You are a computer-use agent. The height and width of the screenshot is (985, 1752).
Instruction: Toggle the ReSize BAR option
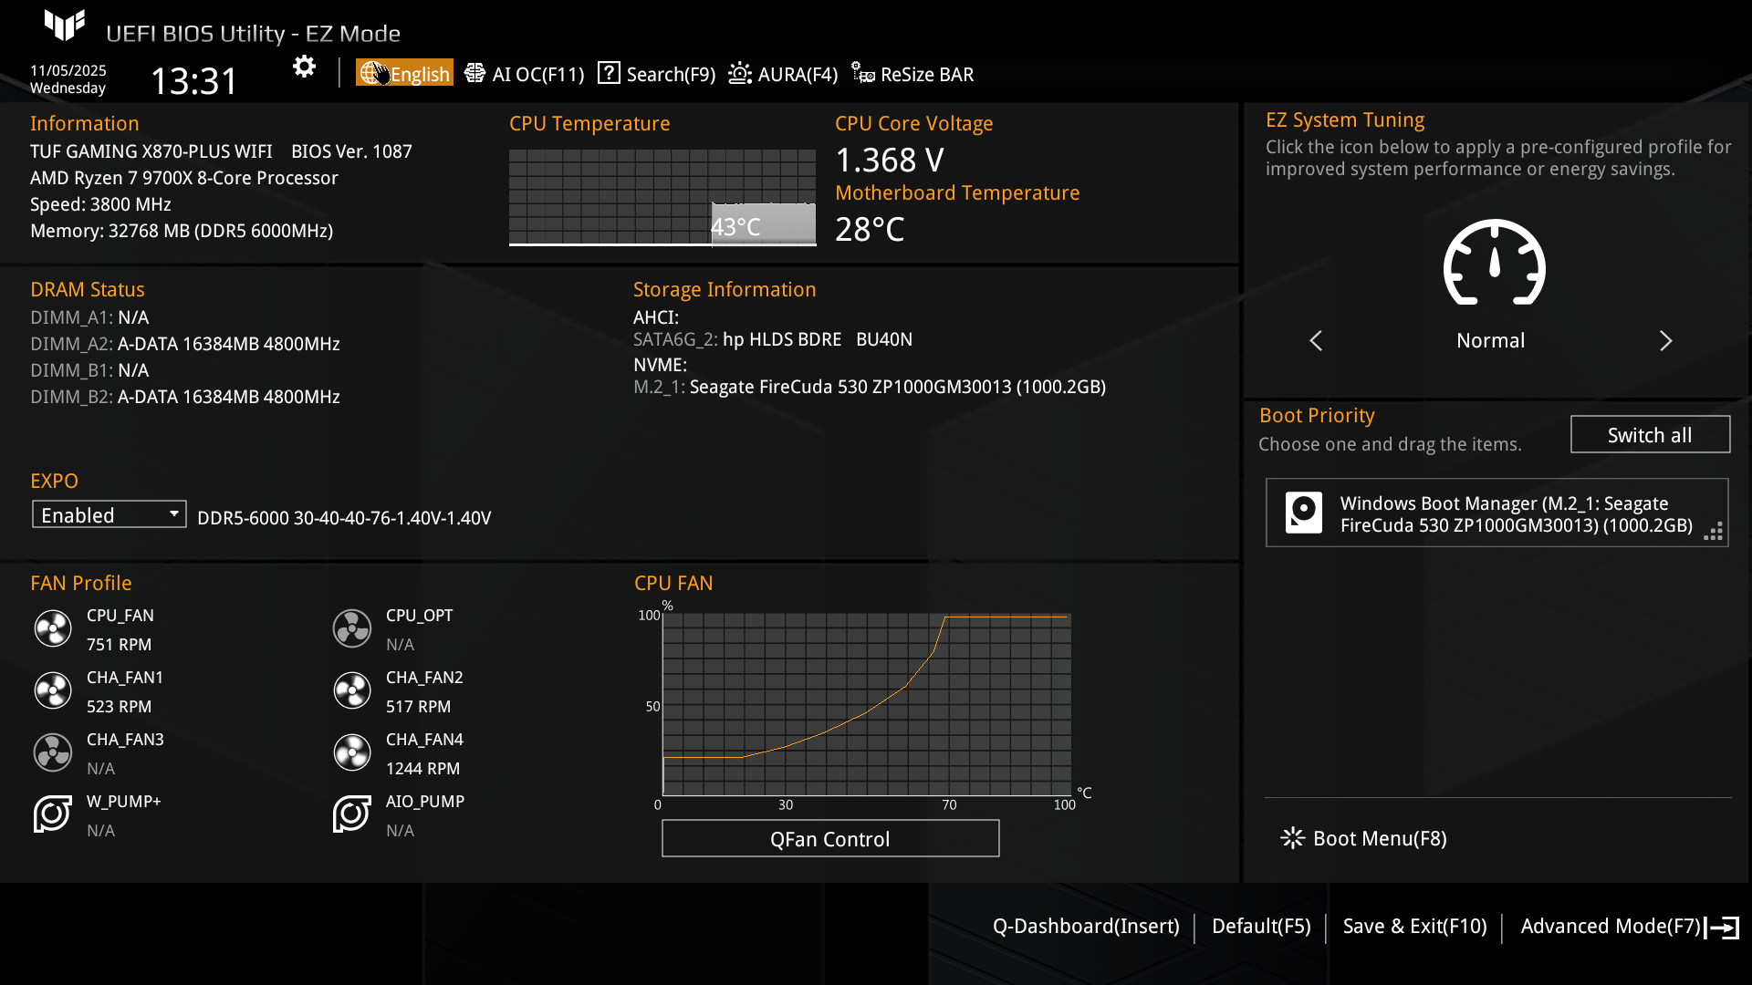912,74
